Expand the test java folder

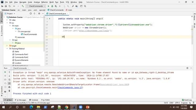(13, 43)
